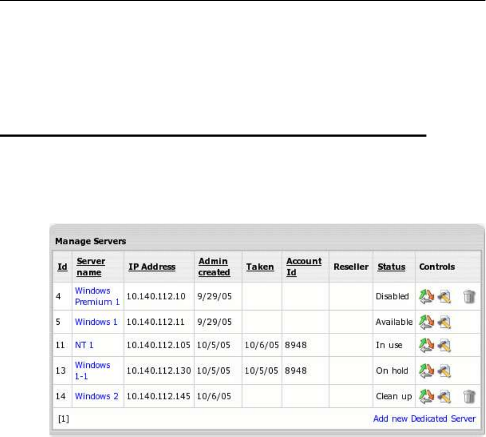Sort servers by Server name header

coord(90,267)
